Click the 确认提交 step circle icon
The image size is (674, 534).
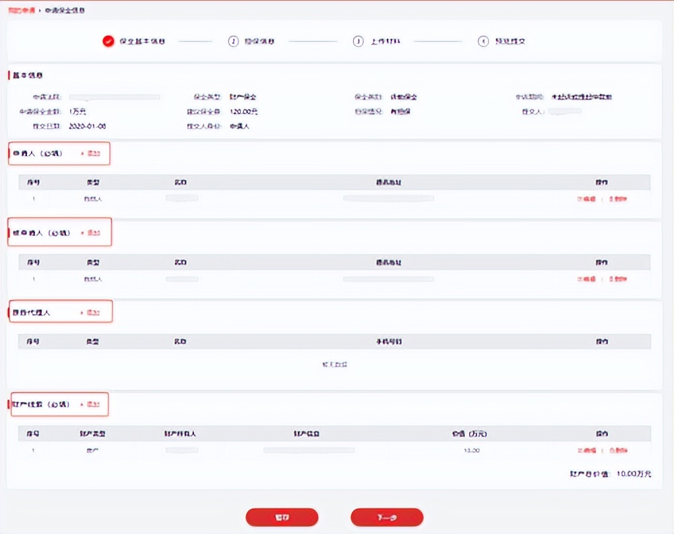click(x=483, y=40)
